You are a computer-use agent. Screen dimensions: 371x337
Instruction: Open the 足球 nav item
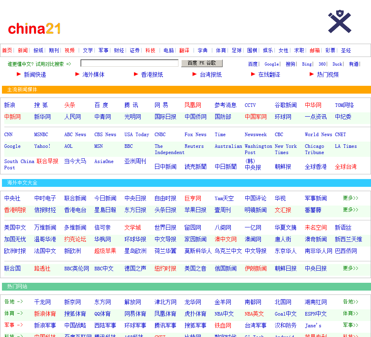[x=237, y=50]
